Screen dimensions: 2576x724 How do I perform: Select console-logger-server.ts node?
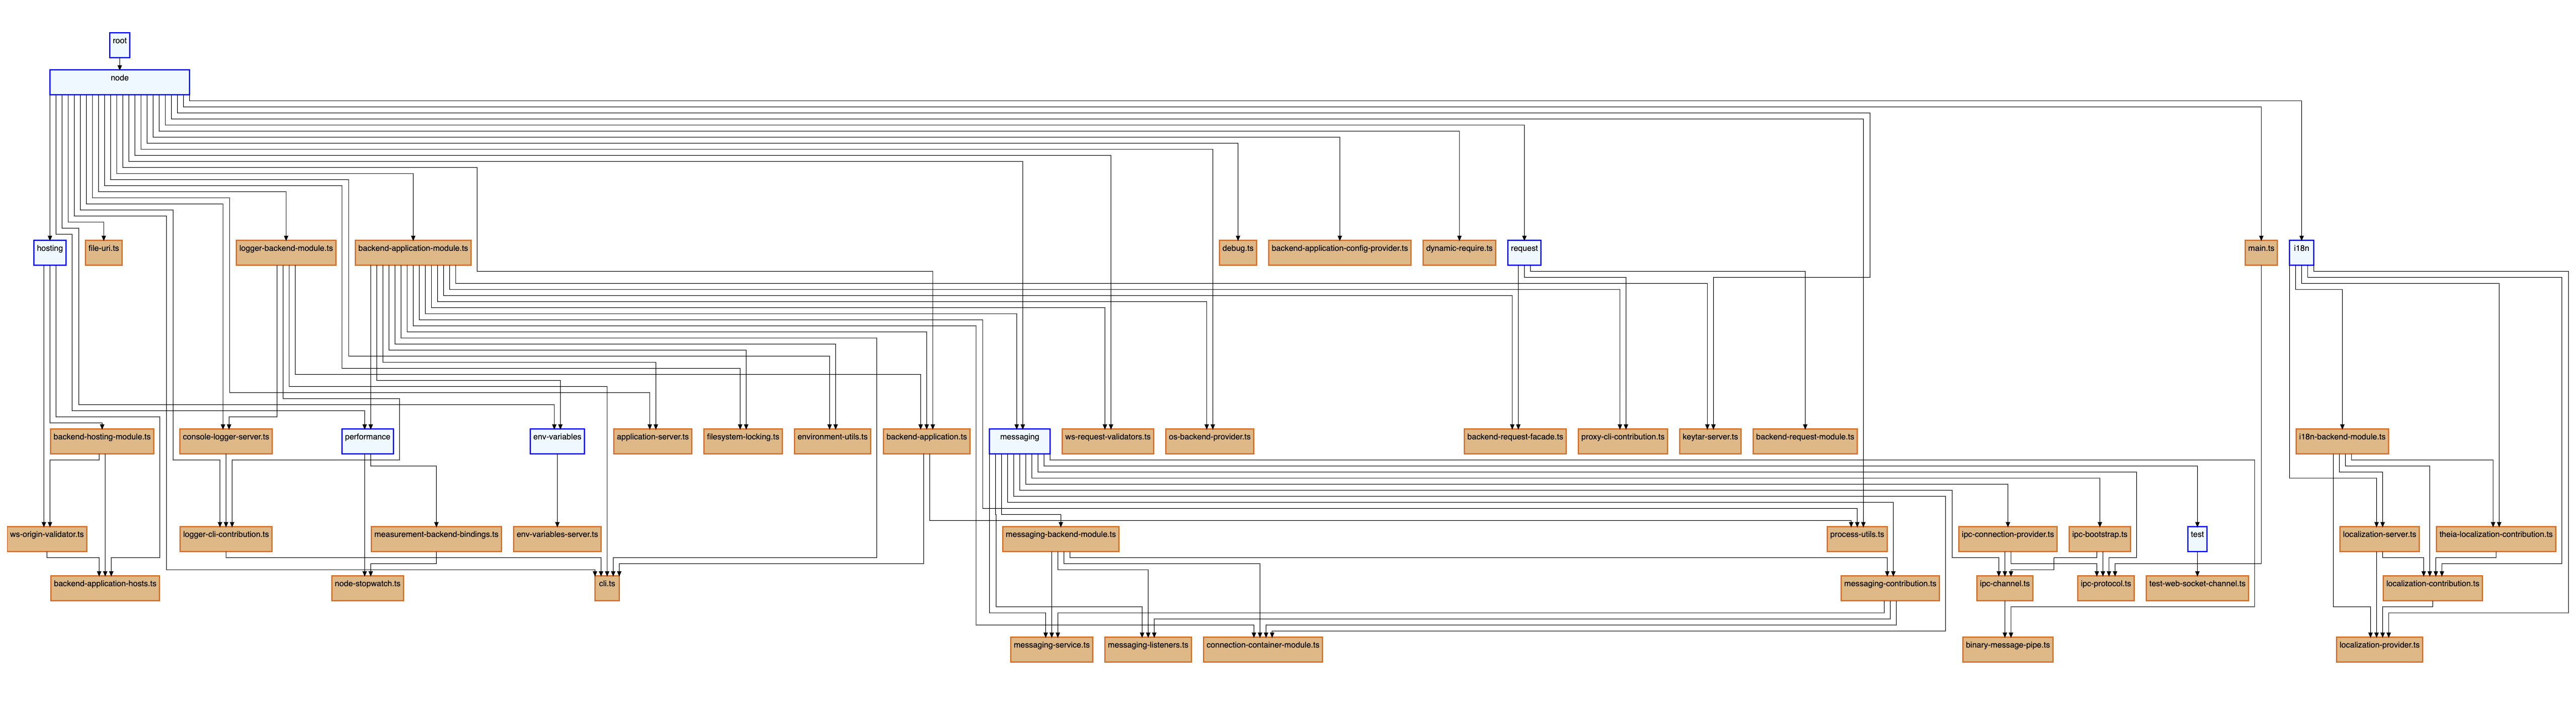coord(226,441)
